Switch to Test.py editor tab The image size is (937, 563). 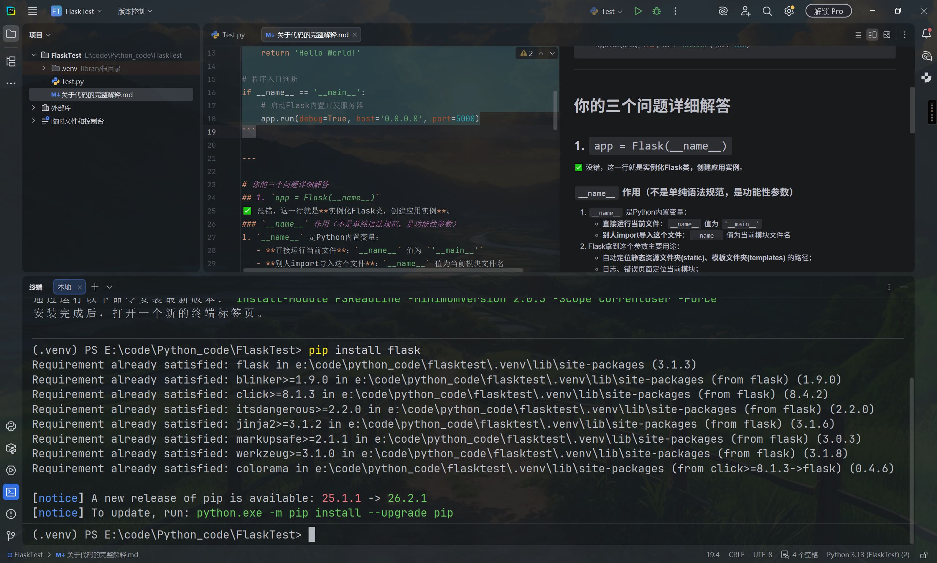click(229, 34)
